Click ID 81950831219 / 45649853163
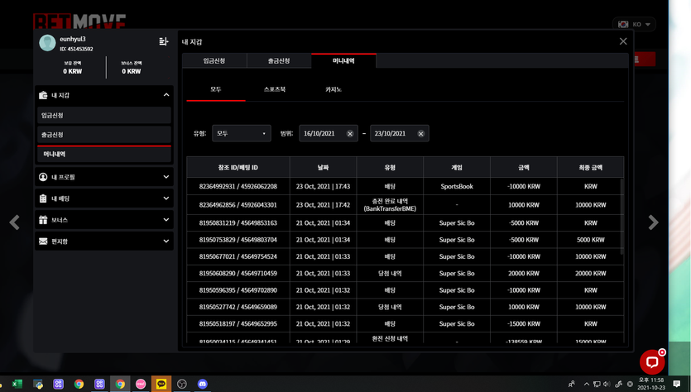 coord(238,223)
